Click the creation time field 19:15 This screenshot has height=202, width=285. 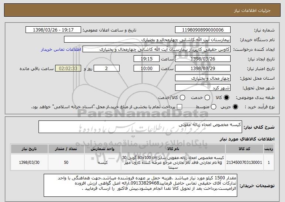pyautogui.click(x=147, y=59)
